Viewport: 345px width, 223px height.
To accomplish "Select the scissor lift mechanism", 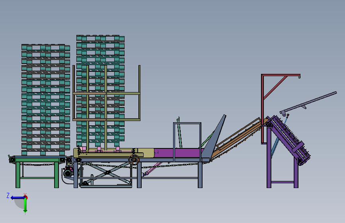I will click(107, 173).
